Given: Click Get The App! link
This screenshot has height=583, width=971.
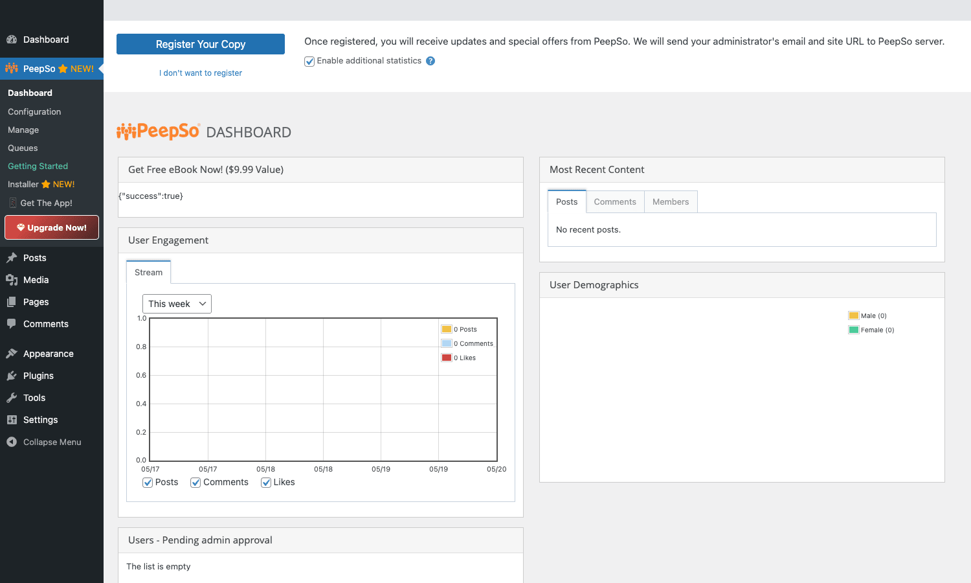Looking at the screenshot, I should tap(46, 203).
